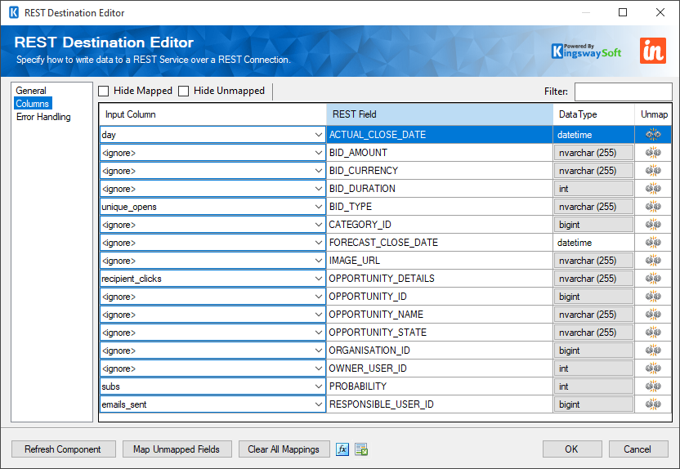Maximize the REST Destination Editor window
This screenshot has height=469, width=680.
coord(623,12)
